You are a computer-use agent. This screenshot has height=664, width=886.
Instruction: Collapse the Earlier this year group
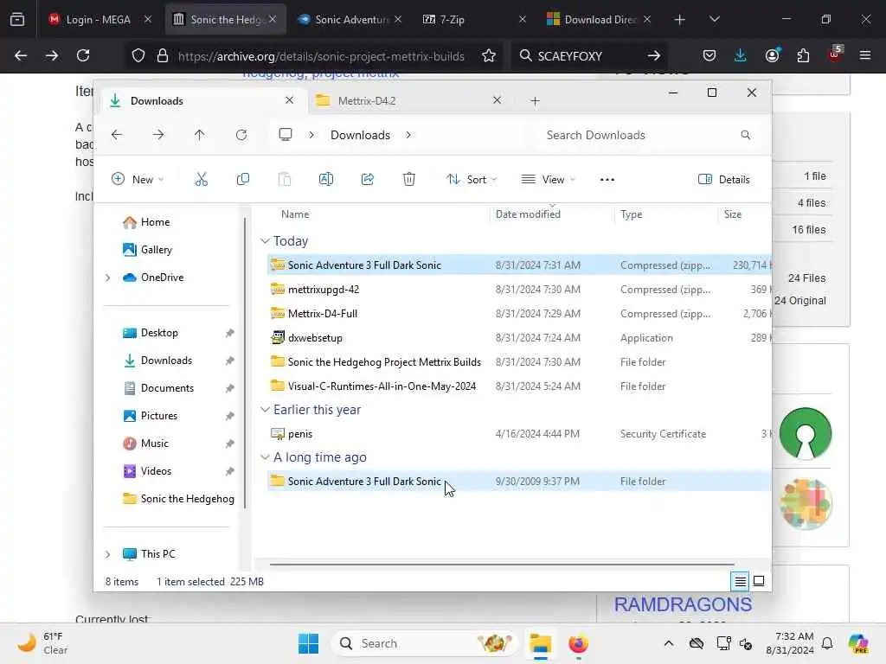(265, 409)
